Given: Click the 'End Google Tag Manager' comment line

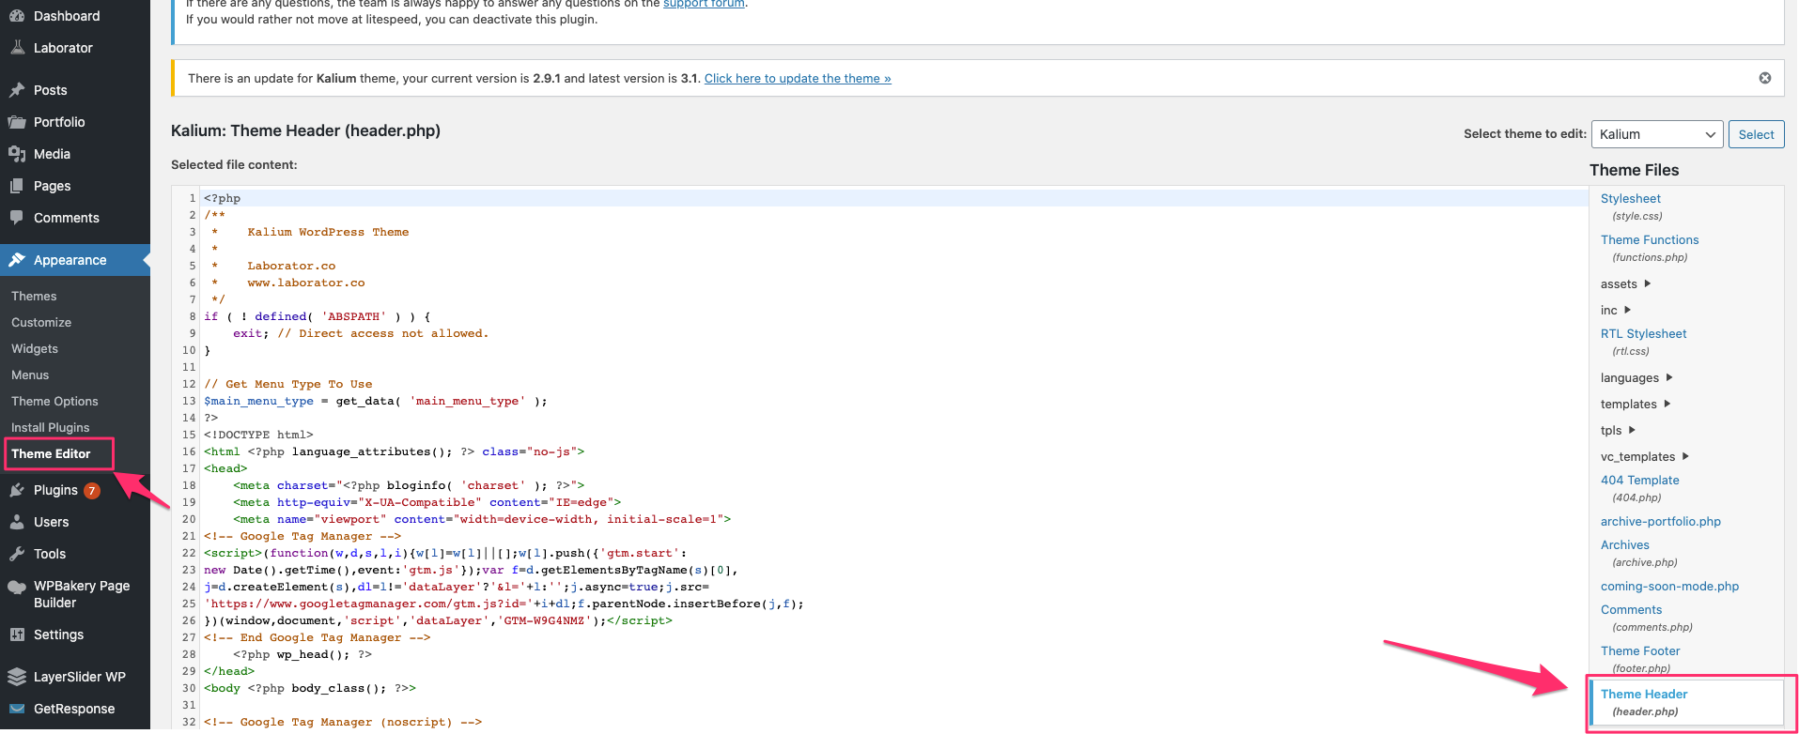Looking at the screenshot, I should pos(317,637).
